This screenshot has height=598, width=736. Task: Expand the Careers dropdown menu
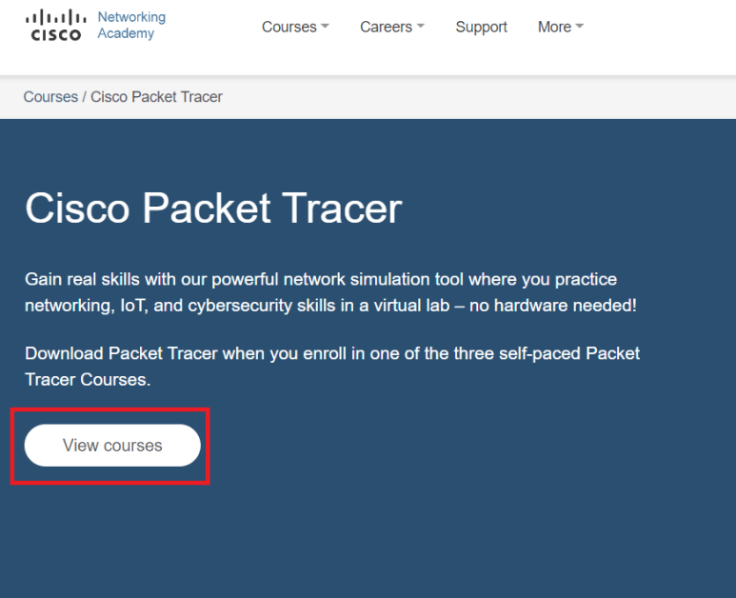click(392, 27)
